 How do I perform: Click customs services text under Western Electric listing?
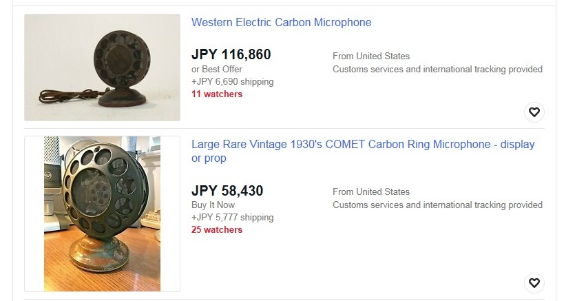point(437,69)
